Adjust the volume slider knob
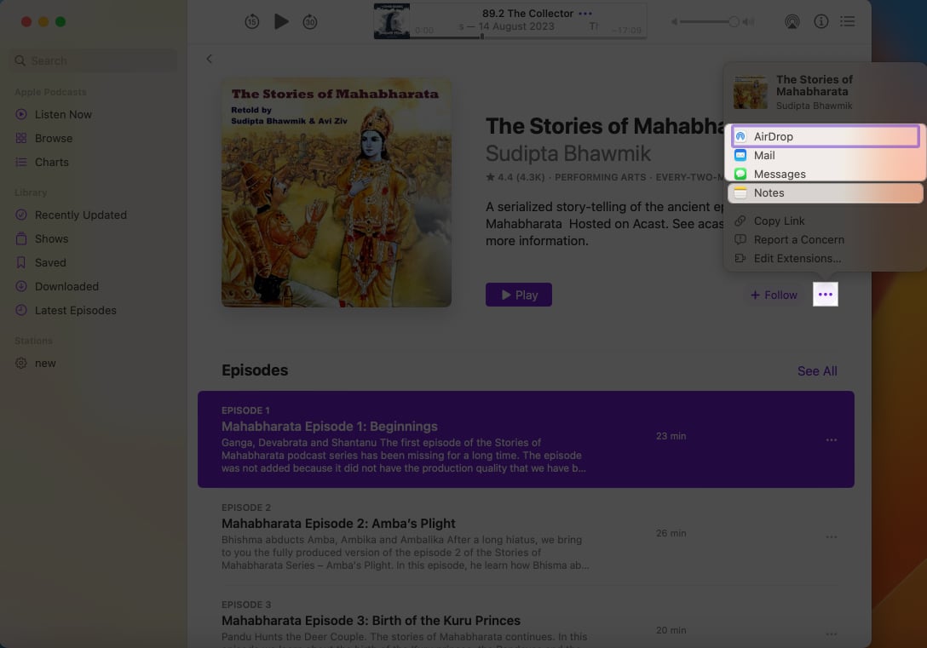This screenshot has width=927, height=648. [x=734, y=22]
